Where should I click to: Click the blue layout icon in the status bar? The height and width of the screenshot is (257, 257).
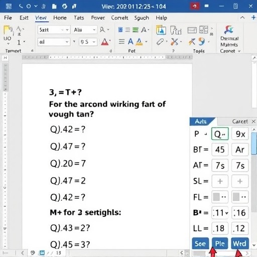pyautogui.click(x=42, y=252)
